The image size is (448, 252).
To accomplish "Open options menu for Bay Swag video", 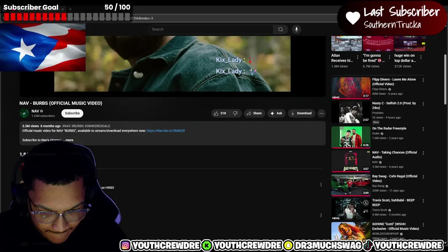I will pyautogui.click(x=423, y=177).
